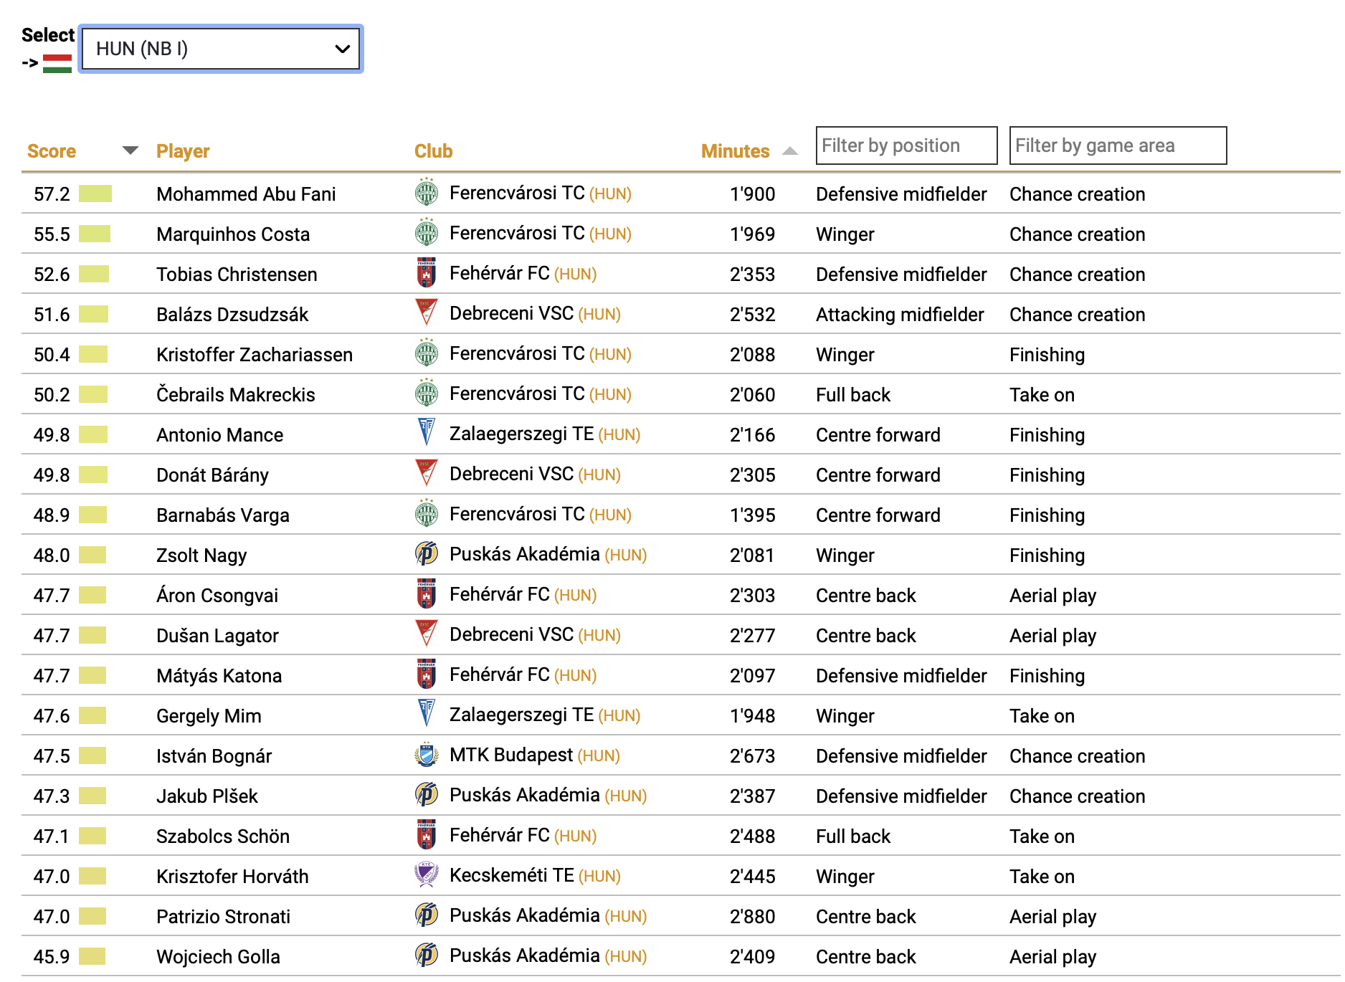
Task: Click Fehérvár FC crest in Mátyás Katona row
Action: [427, 674]
